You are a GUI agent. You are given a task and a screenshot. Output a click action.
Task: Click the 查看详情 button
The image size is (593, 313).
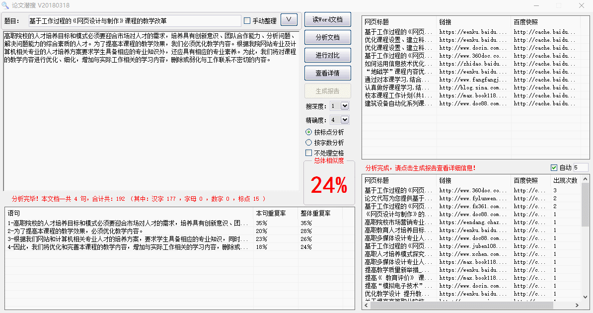[x=327, y=73]
